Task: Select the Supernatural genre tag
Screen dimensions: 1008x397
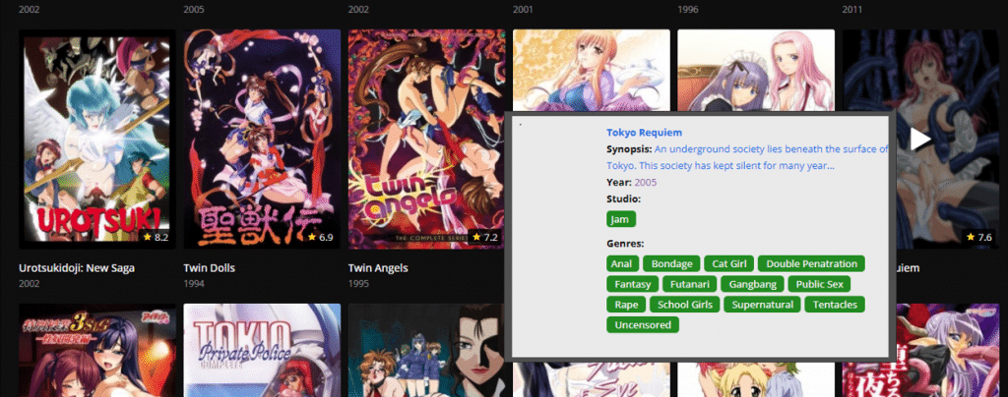Action: point(763,305)
